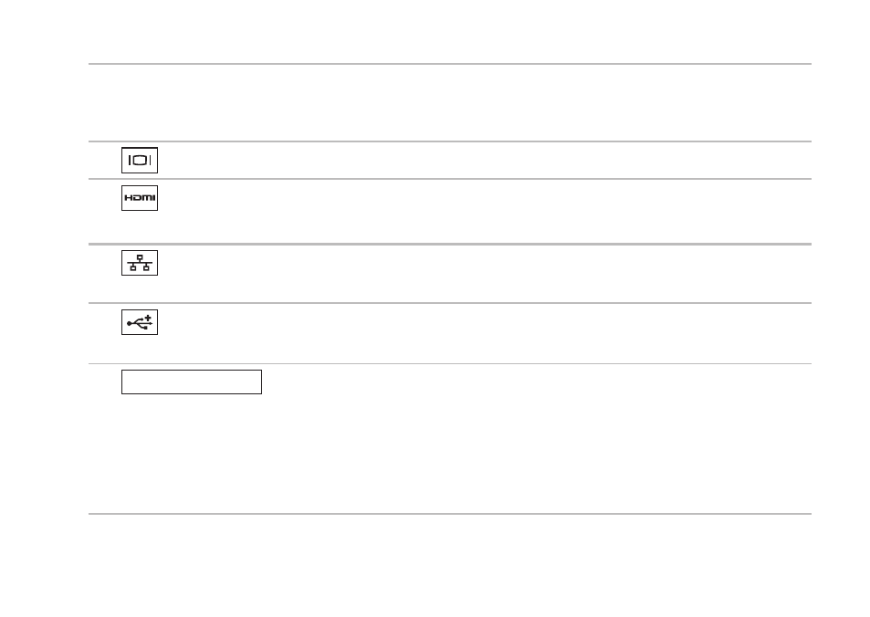Viewport: 870px width, 617px height.
Task: Pick the external display port icon
Action: pyautogui.click(x=140, y=161)
